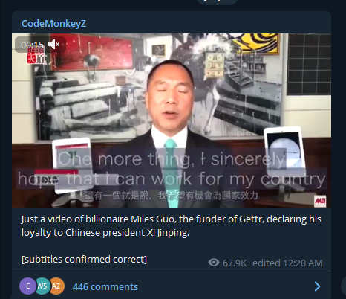Expand comments with the right chevron arrow
This screenshot has height=299, width=346.
317,286
